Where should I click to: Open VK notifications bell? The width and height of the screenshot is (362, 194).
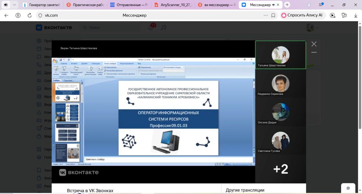point(151,27)
